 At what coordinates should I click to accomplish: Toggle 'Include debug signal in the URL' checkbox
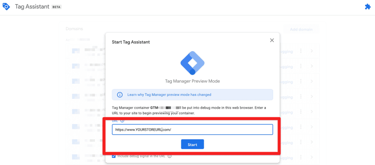pos(114,156)
